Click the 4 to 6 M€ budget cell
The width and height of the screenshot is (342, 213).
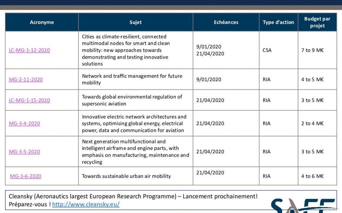coord(312,176)
